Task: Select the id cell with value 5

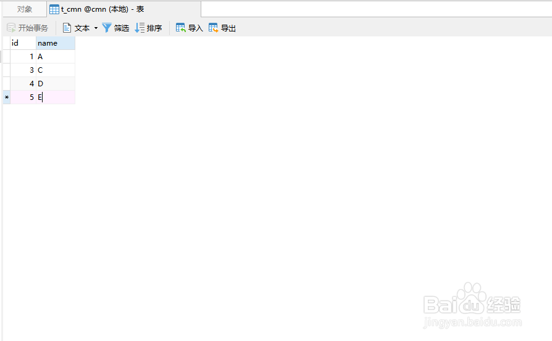Action: pyautogui.click(x=23, y=97)
